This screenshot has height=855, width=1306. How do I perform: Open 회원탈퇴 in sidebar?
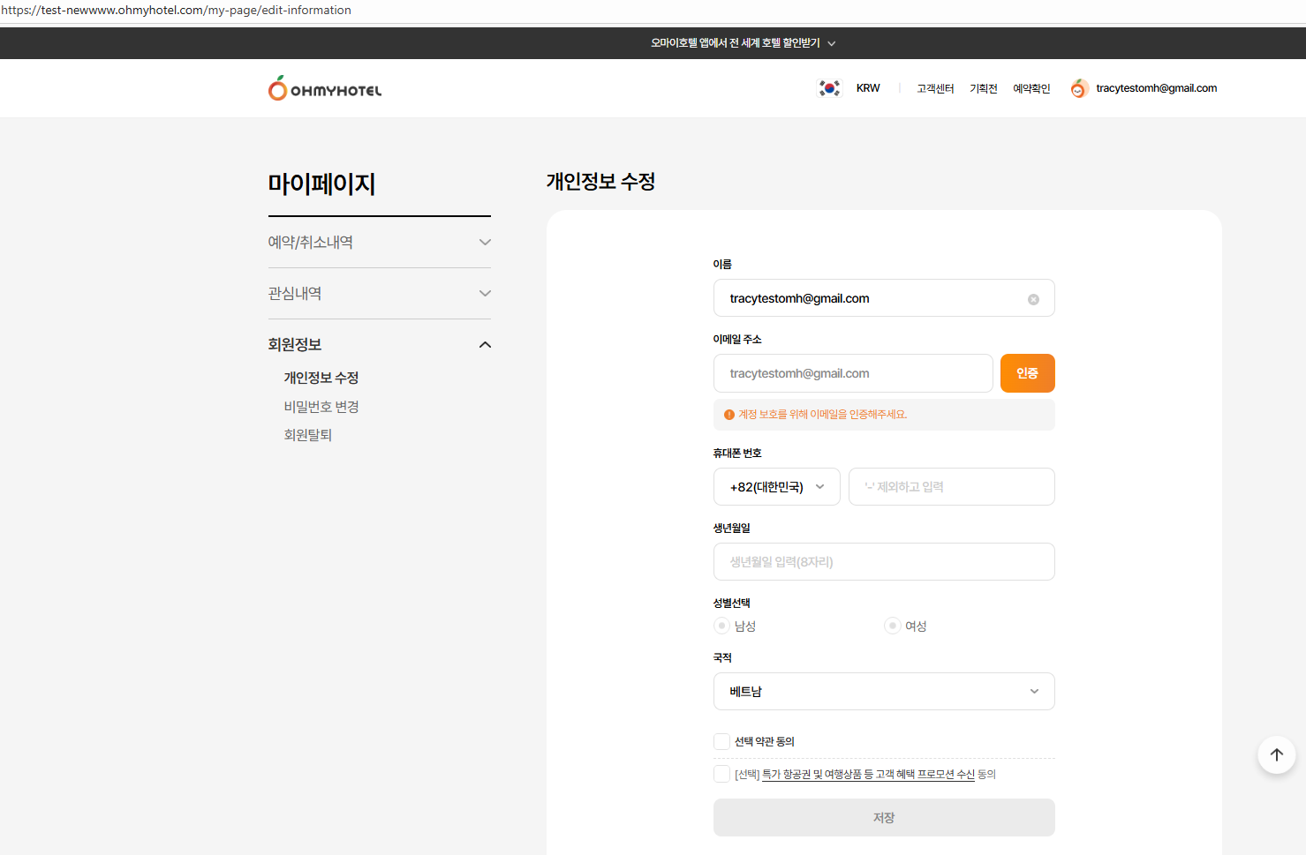308,435
